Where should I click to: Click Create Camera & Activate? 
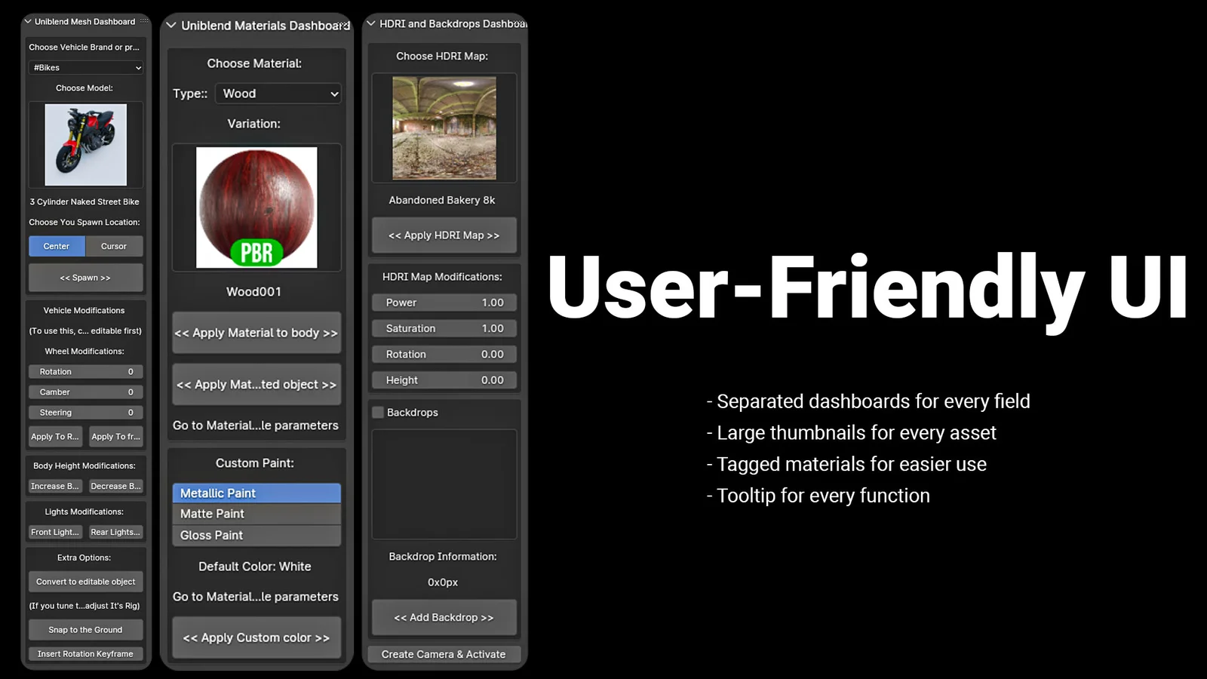(x=443, y=653)
